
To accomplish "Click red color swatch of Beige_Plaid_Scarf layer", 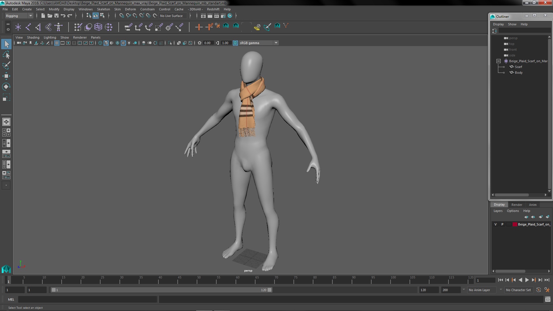I will tap(515, 224).
